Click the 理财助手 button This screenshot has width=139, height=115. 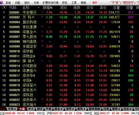(x=128, y=3)
